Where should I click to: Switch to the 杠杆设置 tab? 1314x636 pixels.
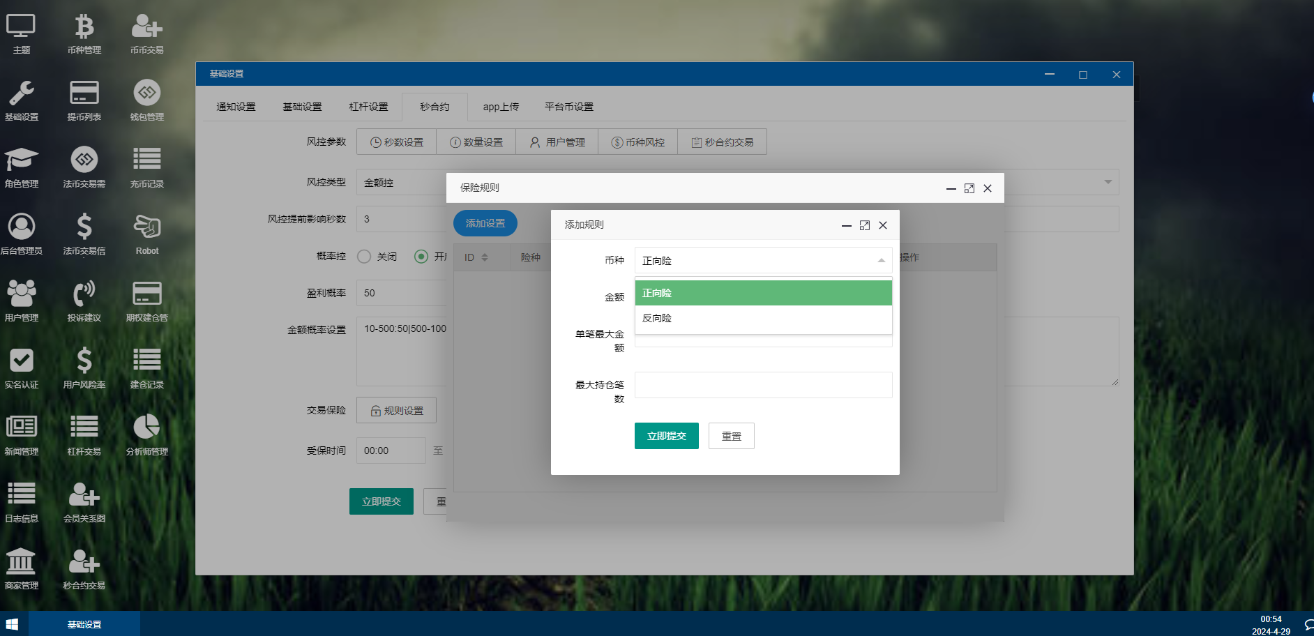pyautogui.click(x=368, y=107)
